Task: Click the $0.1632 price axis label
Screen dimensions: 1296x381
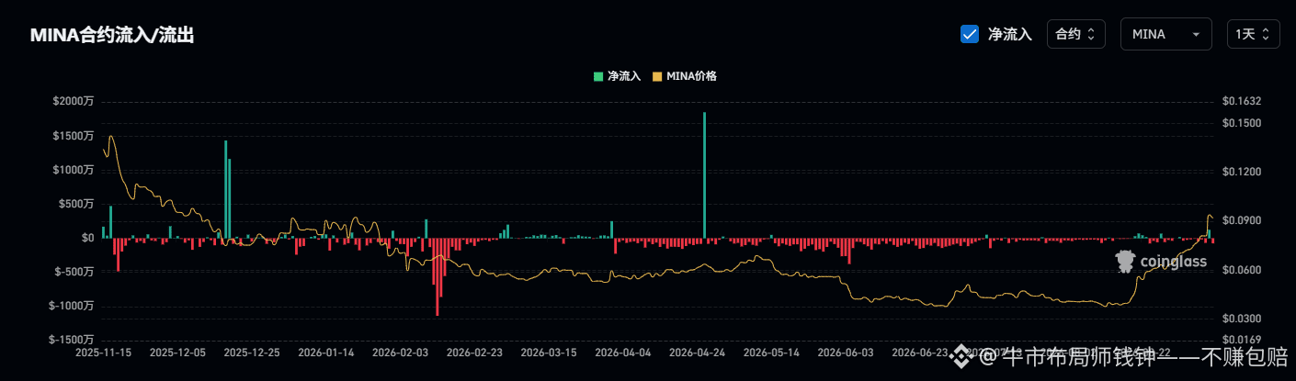Action: [x=1241, y=101]
